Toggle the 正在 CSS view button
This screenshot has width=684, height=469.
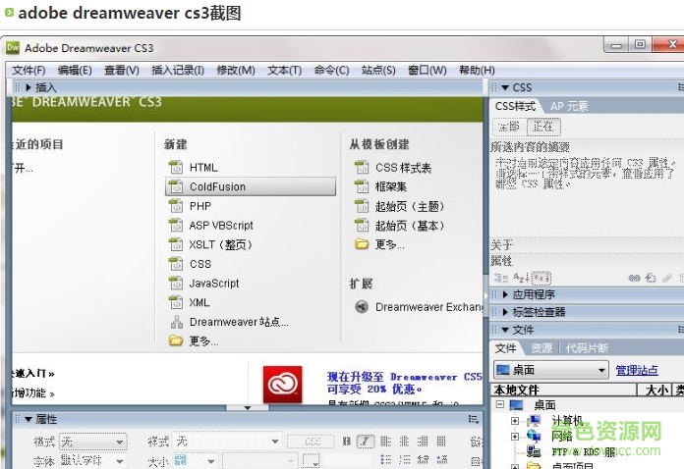pyautogui.click(x=543, y=127)
